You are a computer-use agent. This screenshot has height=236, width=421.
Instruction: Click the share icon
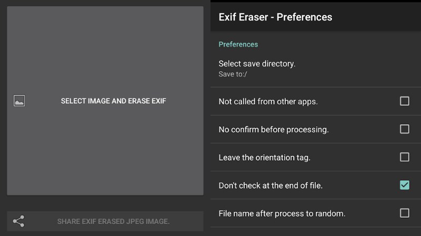coord(19,221)
